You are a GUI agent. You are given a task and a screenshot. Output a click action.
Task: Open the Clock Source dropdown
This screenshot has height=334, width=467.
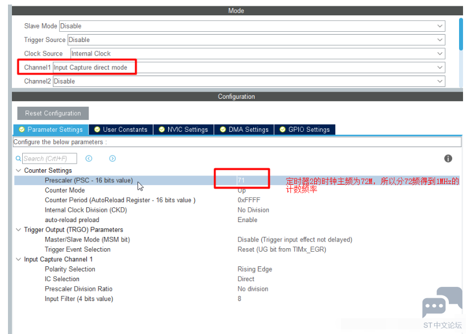(x=440, y=53)
